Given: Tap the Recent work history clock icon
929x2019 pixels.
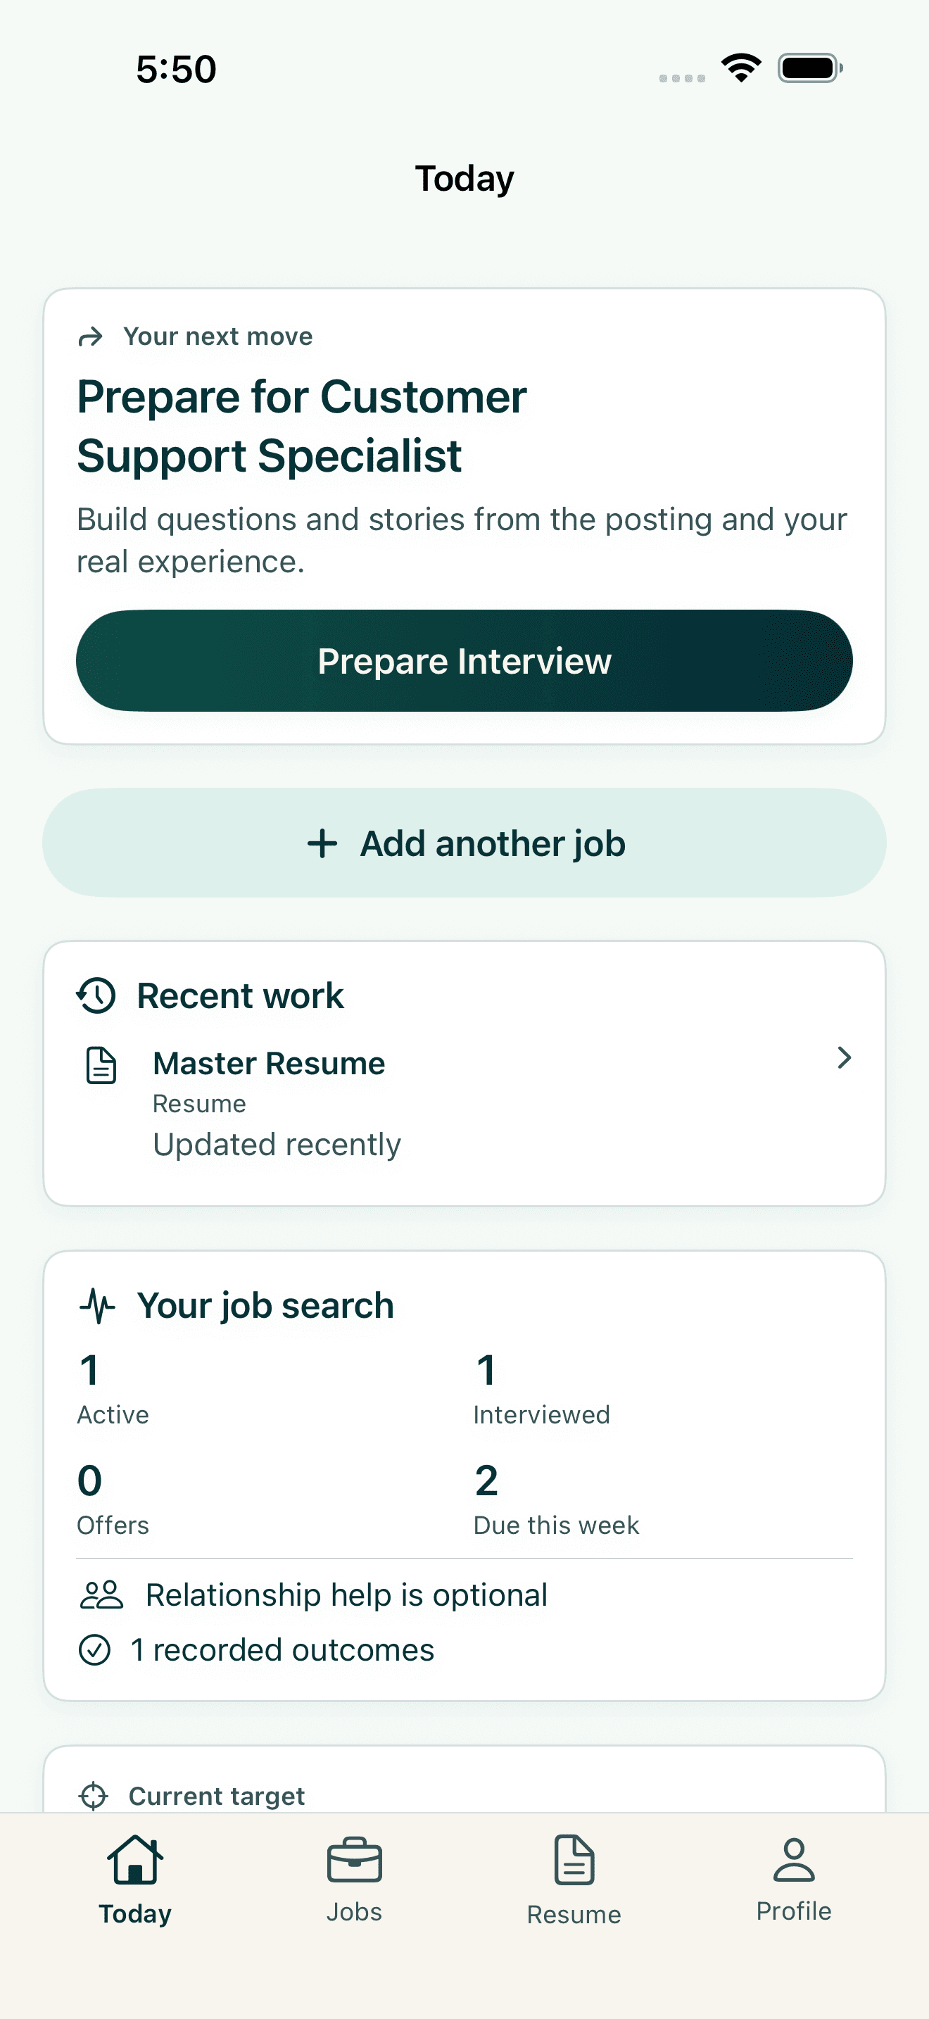Looking at the screenshot, I should click(x=96, y=995).
